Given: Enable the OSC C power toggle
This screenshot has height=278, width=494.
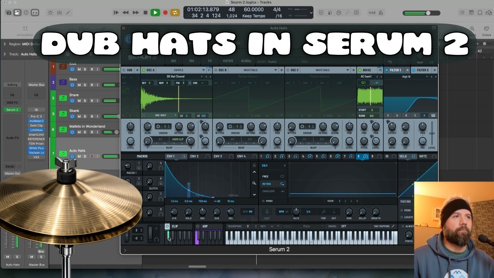Looking at the screenshot, I should (x=288, y=70).
